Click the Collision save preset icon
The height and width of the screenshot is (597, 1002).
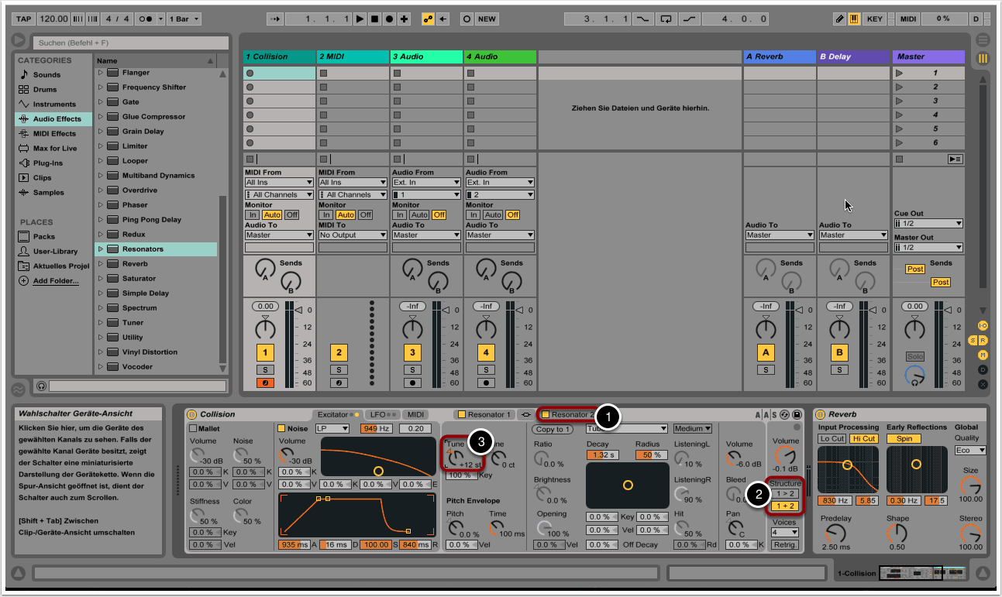[x=797, y=415]
